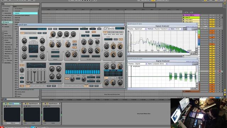Switch Spire effects to the shp tab
Viewport: 227px width, 128px height.
click(x=105, y=32)
